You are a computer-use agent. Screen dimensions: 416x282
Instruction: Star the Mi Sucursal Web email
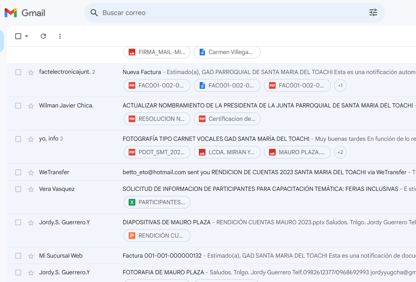pyautogui.click(x=31, y=256)
